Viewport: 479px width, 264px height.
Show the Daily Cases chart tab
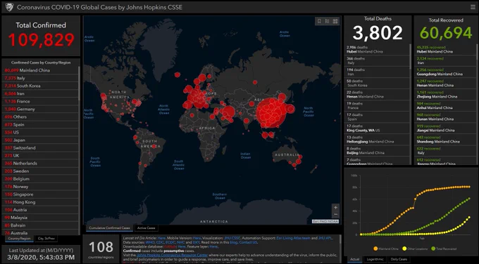[399, 259]
